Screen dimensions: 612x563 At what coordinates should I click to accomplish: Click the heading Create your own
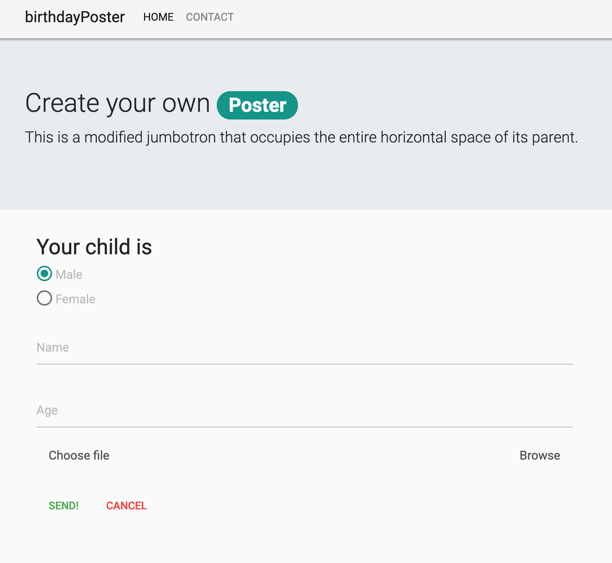click(118, 103)
